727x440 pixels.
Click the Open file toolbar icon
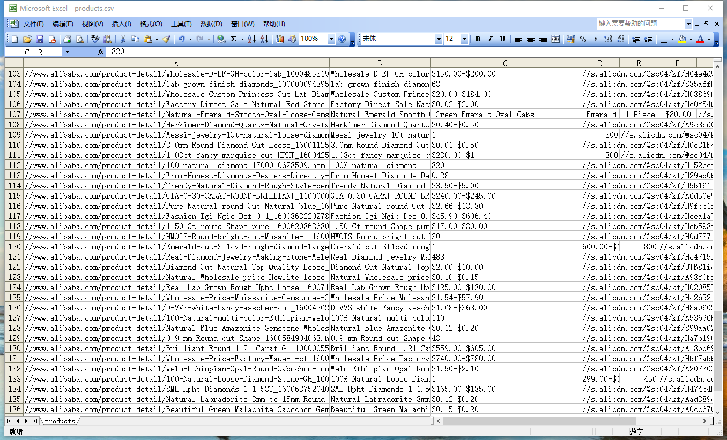(27, 39)
